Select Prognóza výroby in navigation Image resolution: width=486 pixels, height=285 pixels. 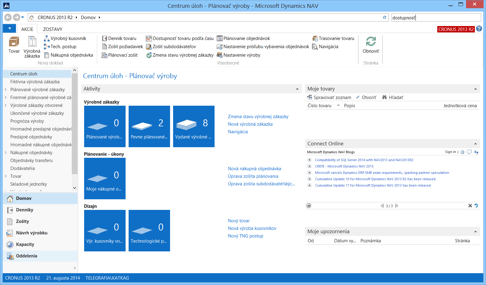pos(27,121)
